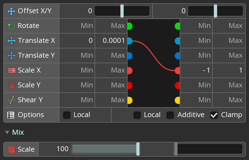The height and width of the screenshot is (160, 249).
Task: Click the green Rotate icon
Action: [x=11, y=26]
